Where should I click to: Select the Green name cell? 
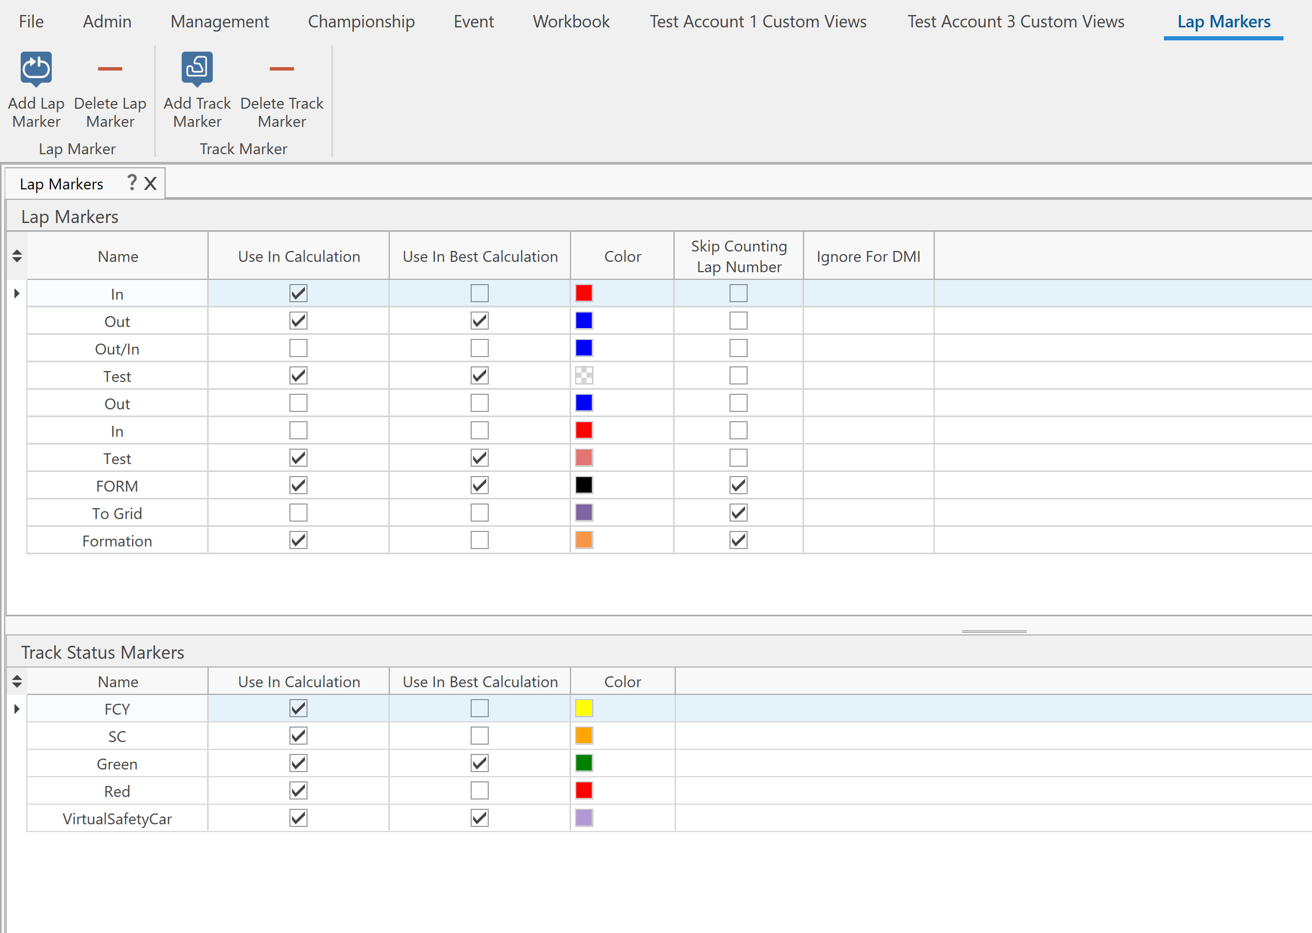coord(117,764)
